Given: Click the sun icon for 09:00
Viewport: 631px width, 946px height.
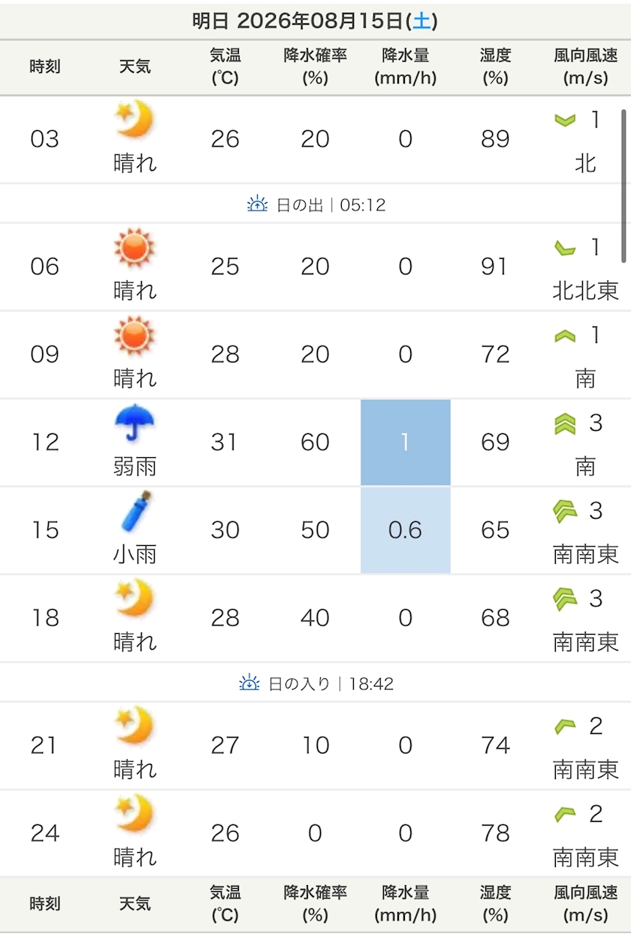Looking at the screenshot, I should point(134,335).
